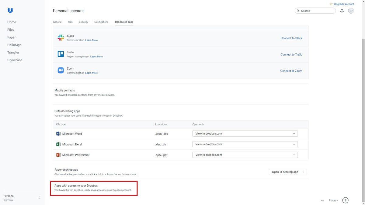The width and height of the screenshot is (365, 205).
Task: Click the Connect to Slack link
Action: coord(291,38)
